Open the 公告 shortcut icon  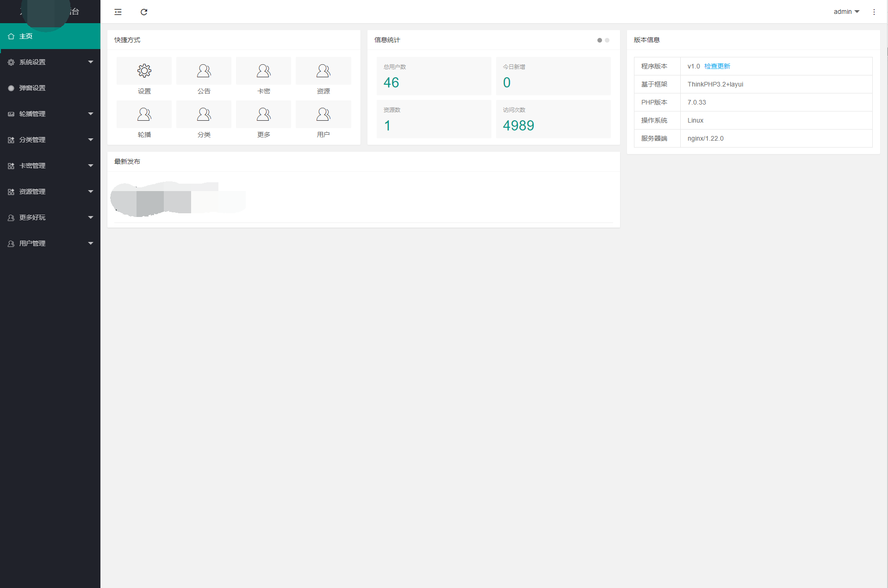pos(204,71)
